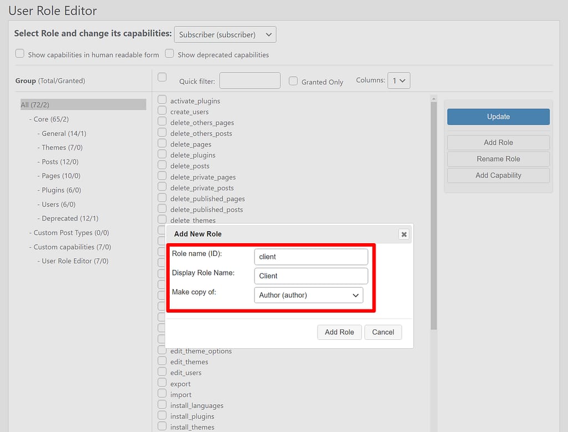Select the Themes (7/0) group

pos(62,148)
